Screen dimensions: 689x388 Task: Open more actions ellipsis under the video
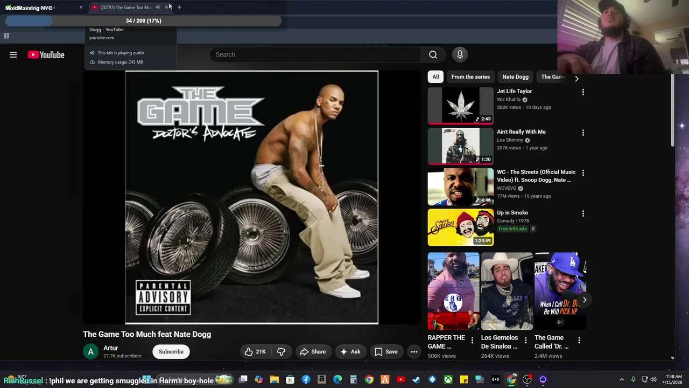tap(414, 351)
